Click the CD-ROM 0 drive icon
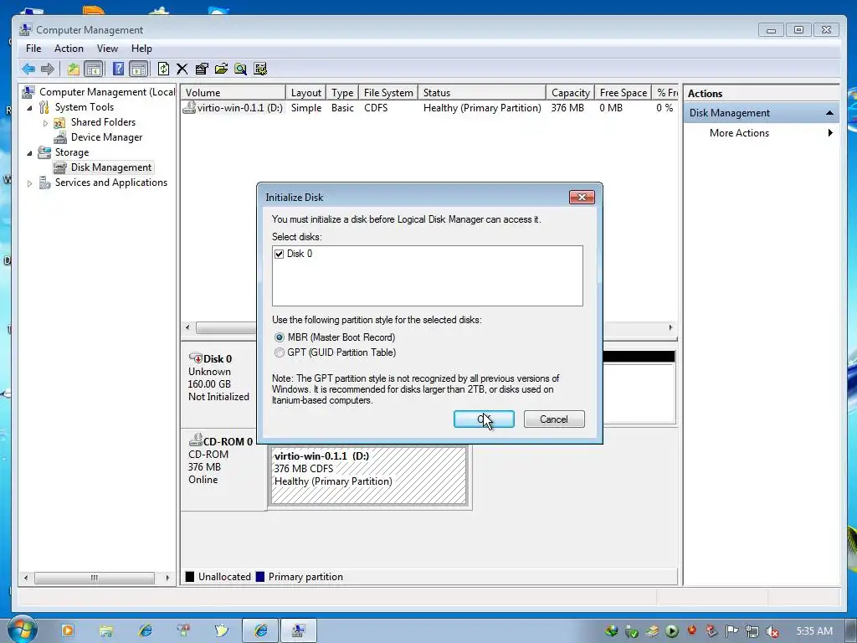 [x=196, y=440]
